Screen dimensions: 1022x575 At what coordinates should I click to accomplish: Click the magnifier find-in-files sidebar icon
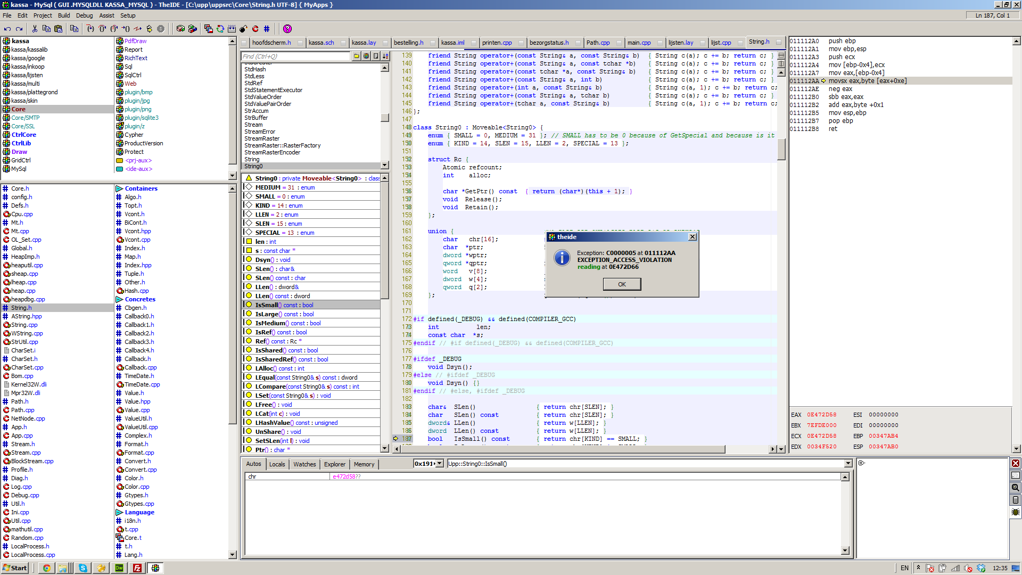tap(1015, 488)
